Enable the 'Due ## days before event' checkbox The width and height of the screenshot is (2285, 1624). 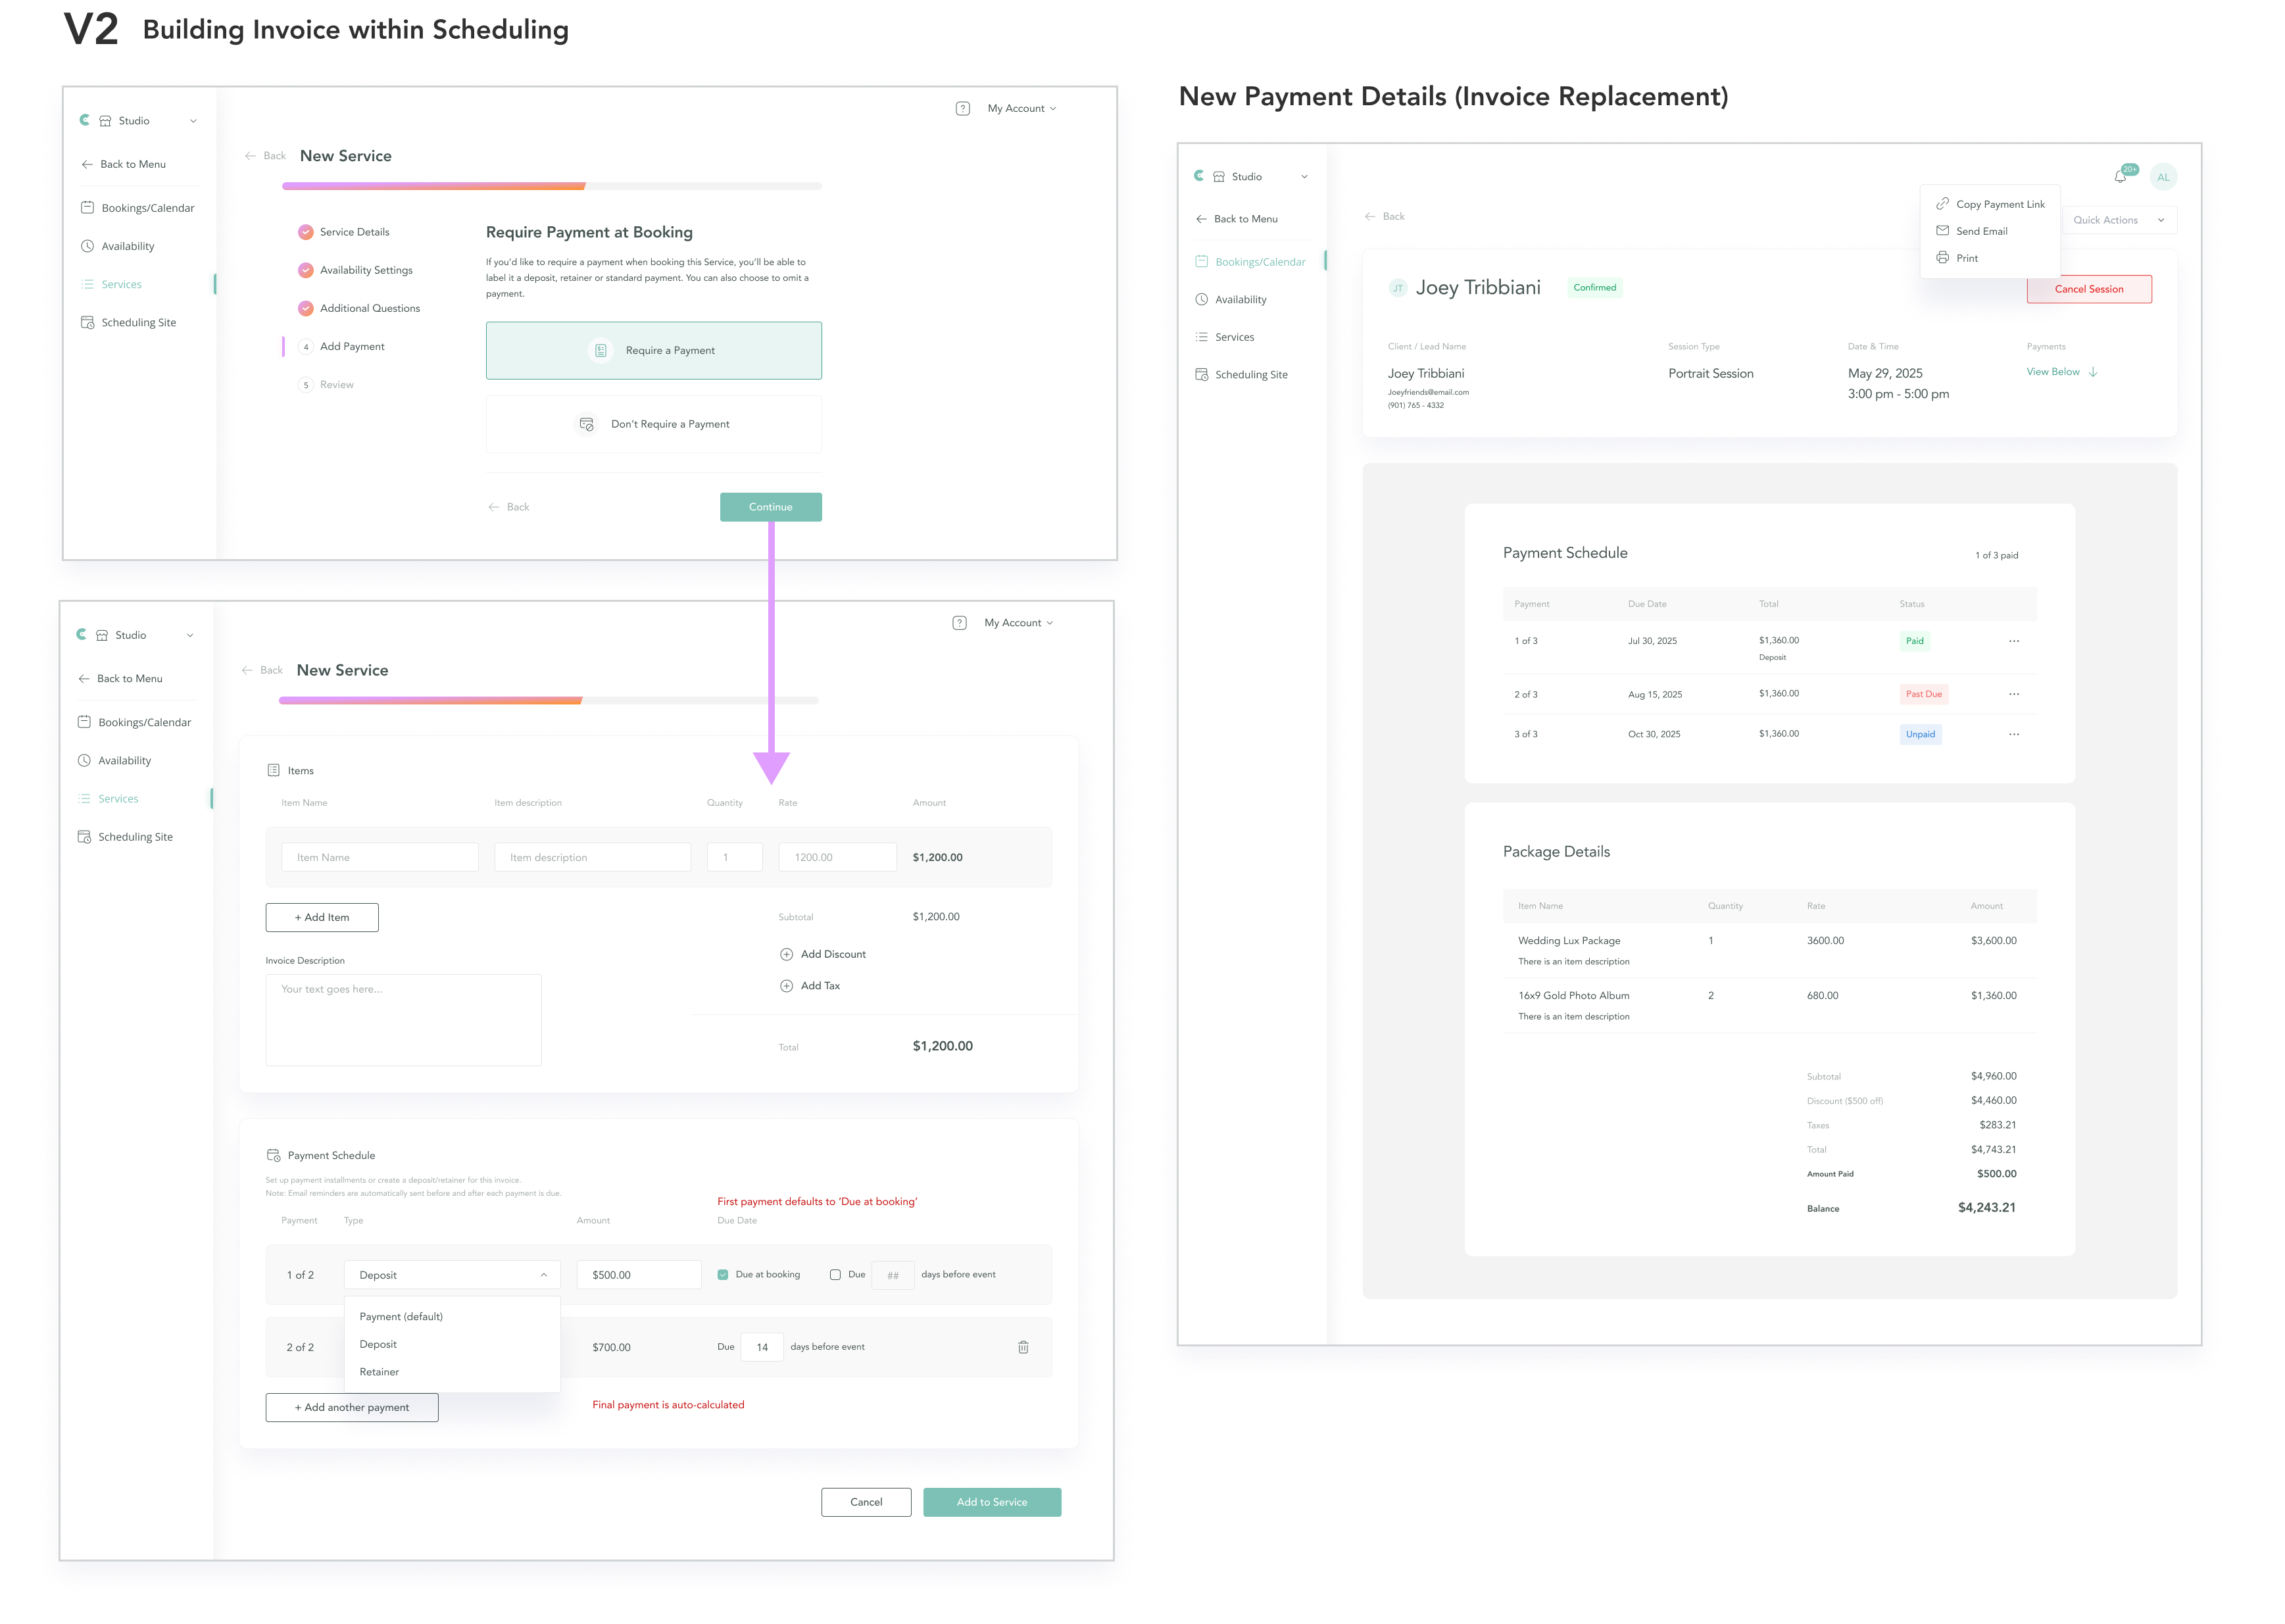(835, 1275)
